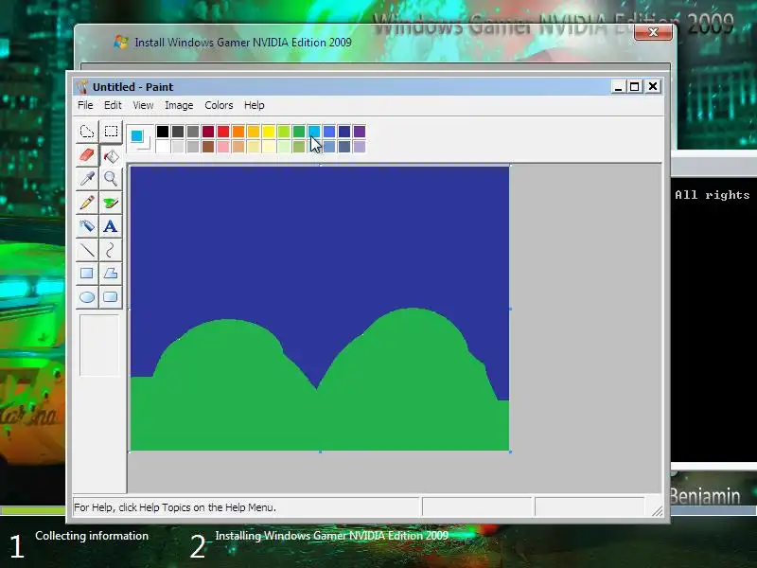Open the Image menu
The width and height of the screenshot is (757, 568).
(x=179, y=105)
